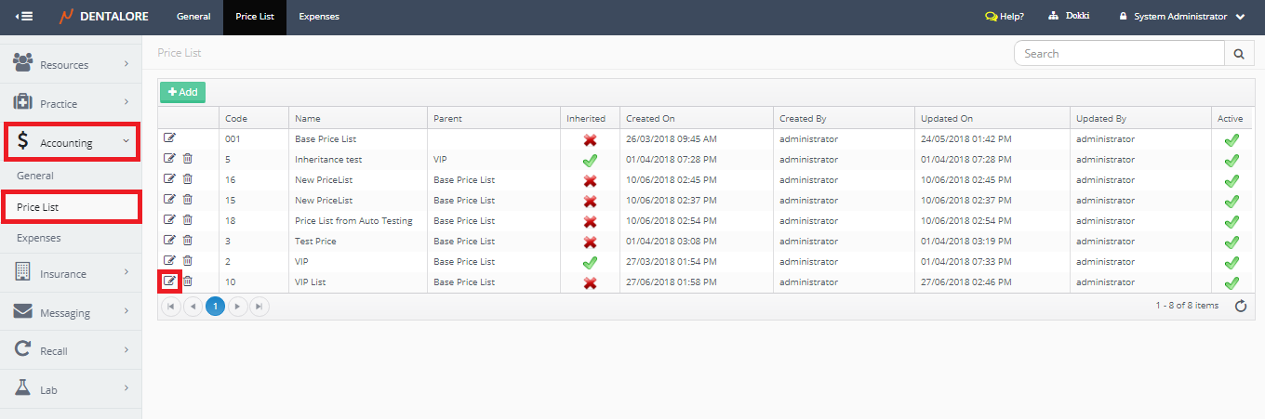Edit the Base Price List entry

click(x=169, y=138)
